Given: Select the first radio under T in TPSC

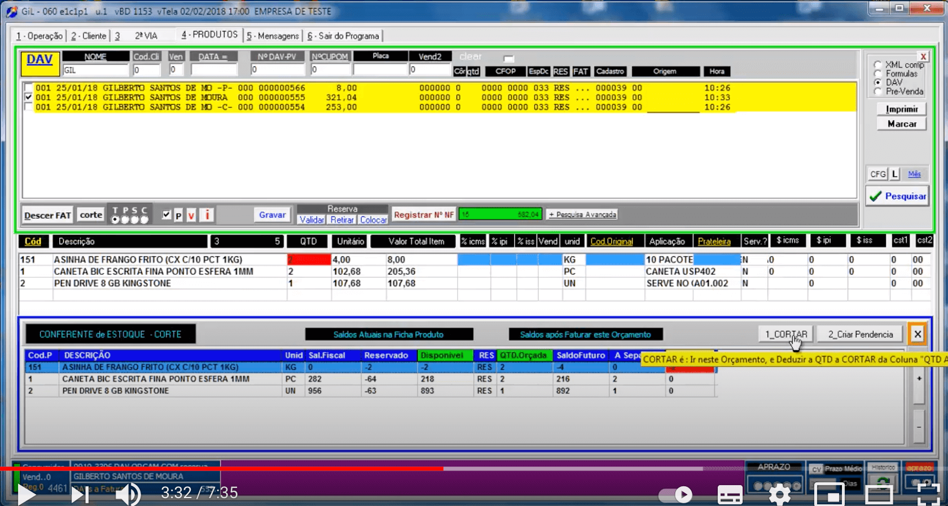Looking at the screenshot, I should (115, 220).
